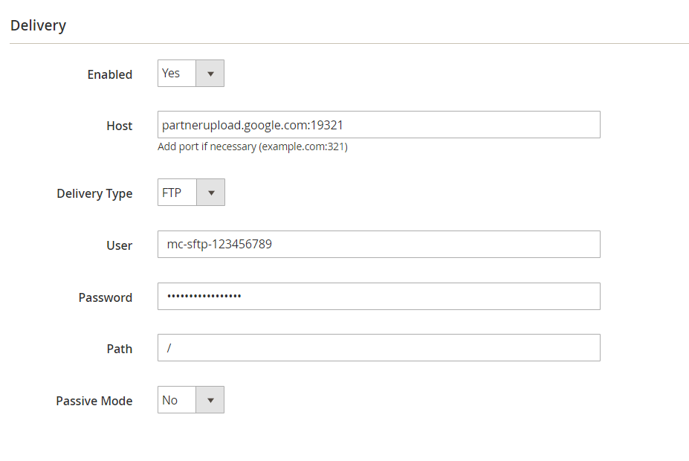Open the Enabled dropdown arrow
This screenshot has height=461, width=689.
pyautogui.click(x=210, y=74)
